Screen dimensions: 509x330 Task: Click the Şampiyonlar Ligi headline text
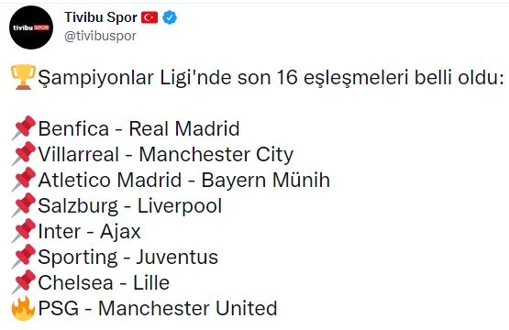pyautogui.click(x=271, y=78)
